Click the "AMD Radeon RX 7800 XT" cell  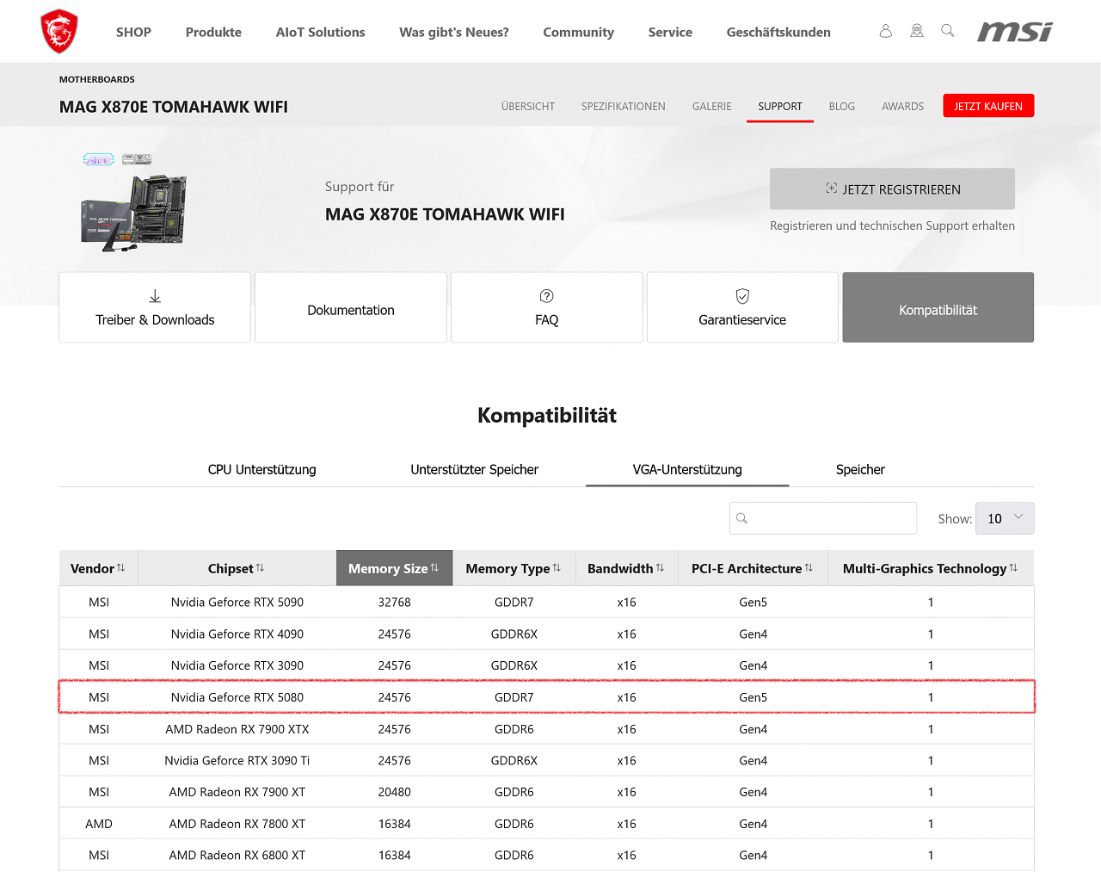237,824
